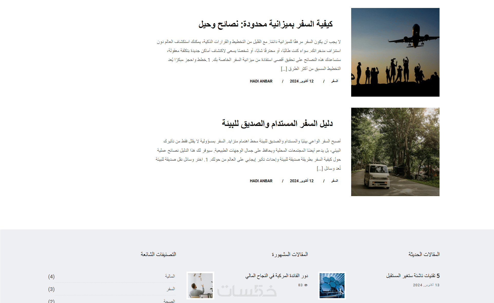This screenshot has height=303, width=494.
Task: Click the solar panel technology thumbnail
Action: point(332,285)
